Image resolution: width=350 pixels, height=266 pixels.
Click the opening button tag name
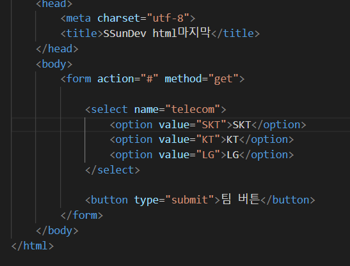[109, 200]
